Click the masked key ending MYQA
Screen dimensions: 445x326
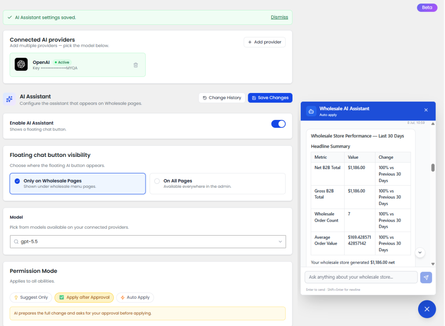coord(55,68)
